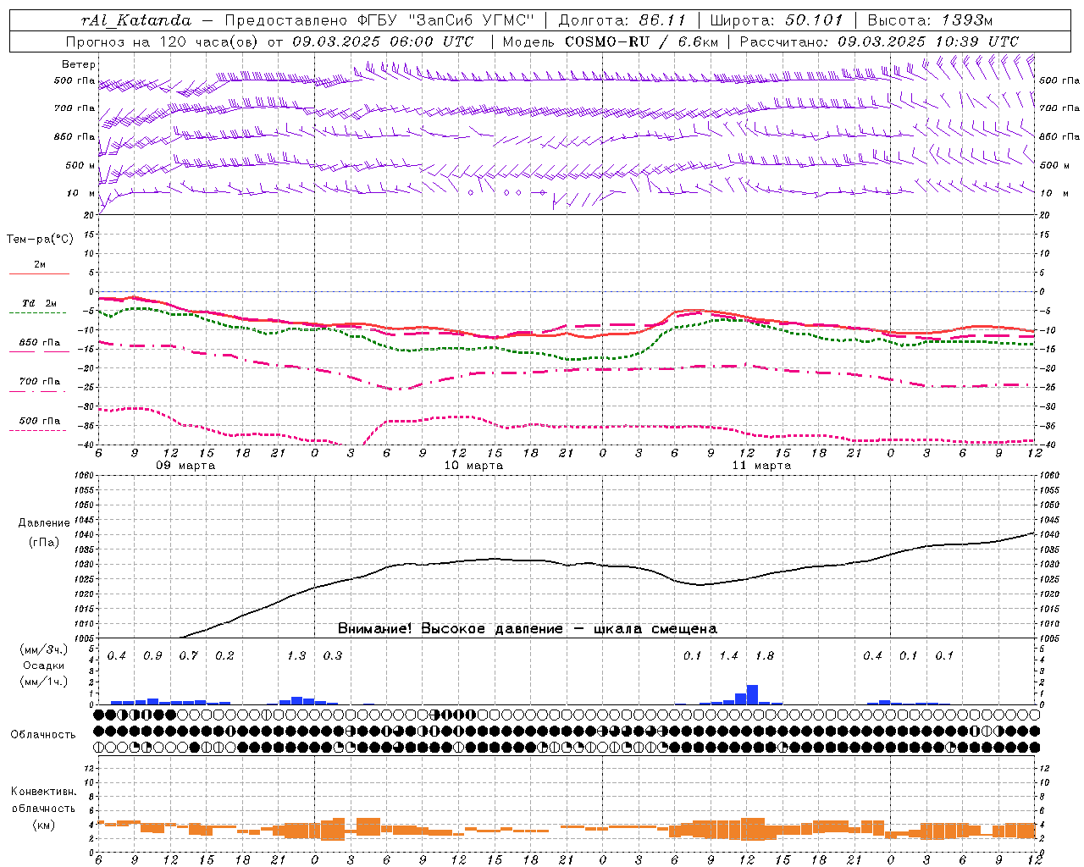Select the Давление pressure section label
1084x867 pixels.
[x=44, y=523]
